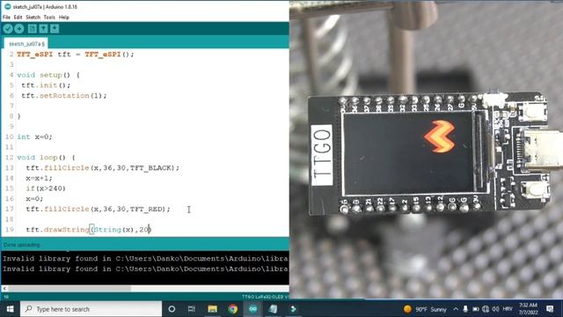Click the 7:32 AM clock and date
The image size is (563, 317).
click(x=528, y=309)
